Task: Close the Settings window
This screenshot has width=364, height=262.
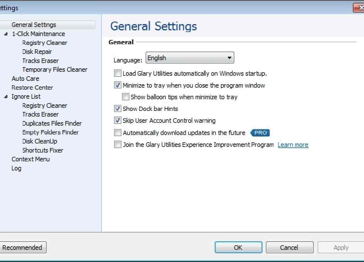Action: point(359,8)
